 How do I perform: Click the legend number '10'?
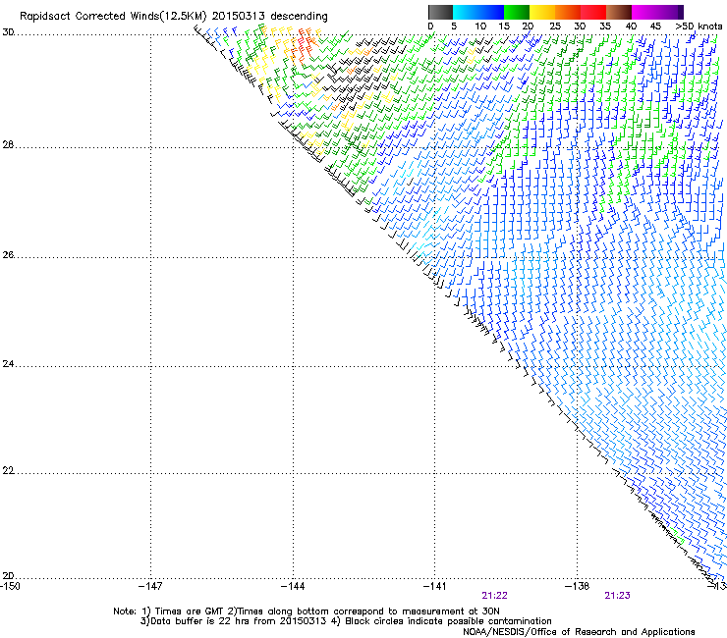(x=480, y=27)
